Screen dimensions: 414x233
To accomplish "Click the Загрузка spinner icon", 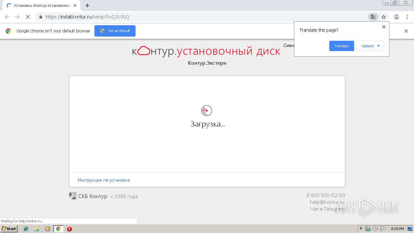I will 207,111.
